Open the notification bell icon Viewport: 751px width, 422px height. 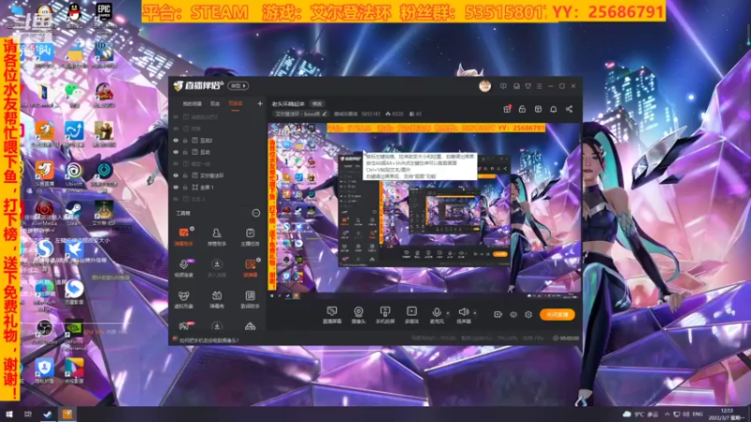[553, 109]
